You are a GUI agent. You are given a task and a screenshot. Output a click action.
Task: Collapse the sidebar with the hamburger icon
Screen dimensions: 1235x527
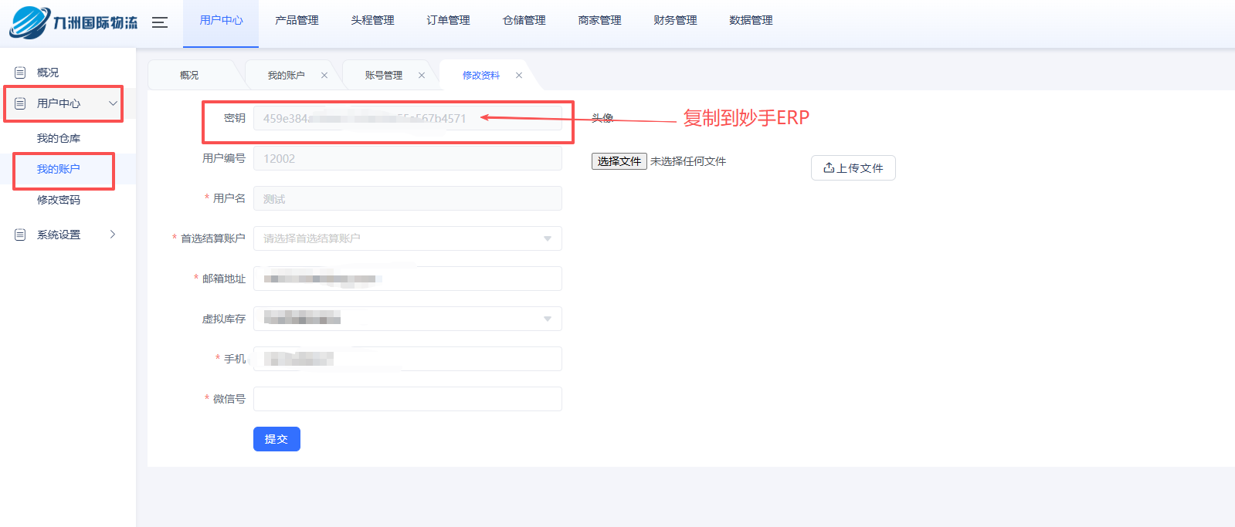[160, 22]
